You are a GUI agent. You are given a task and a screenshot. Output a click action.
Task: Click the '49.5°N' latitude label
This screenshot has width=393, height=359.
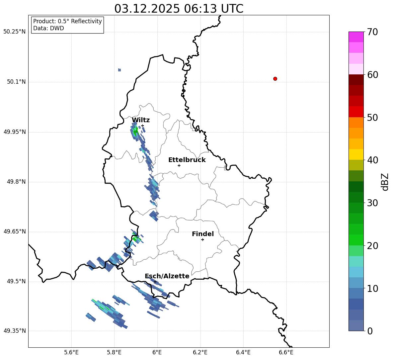click(16, 281)
